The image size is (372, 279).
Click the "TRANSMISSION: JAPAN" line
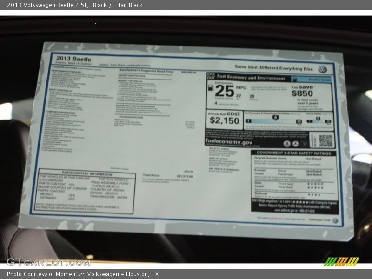[x=108, y=197]
